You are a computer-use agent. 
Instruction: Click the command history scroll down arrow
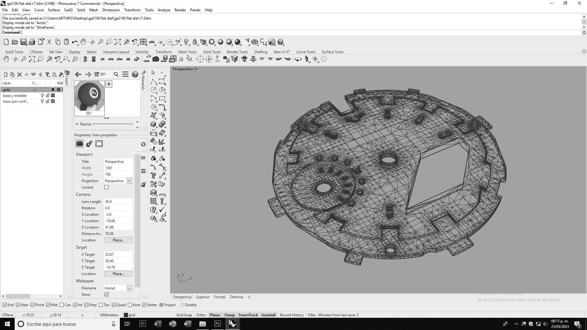(584, 28)
